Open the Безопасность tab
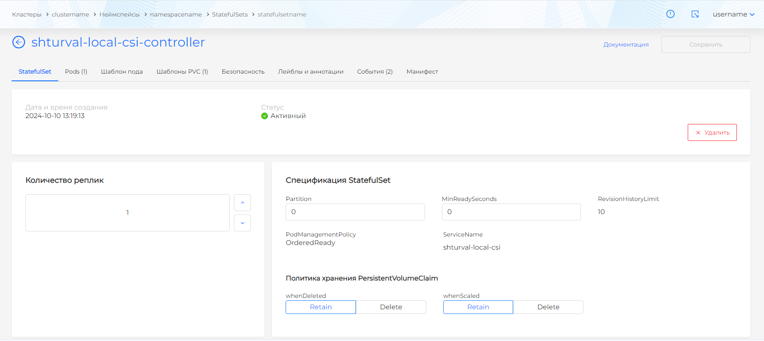The image size is (764, 341). (x=243, y=71)
